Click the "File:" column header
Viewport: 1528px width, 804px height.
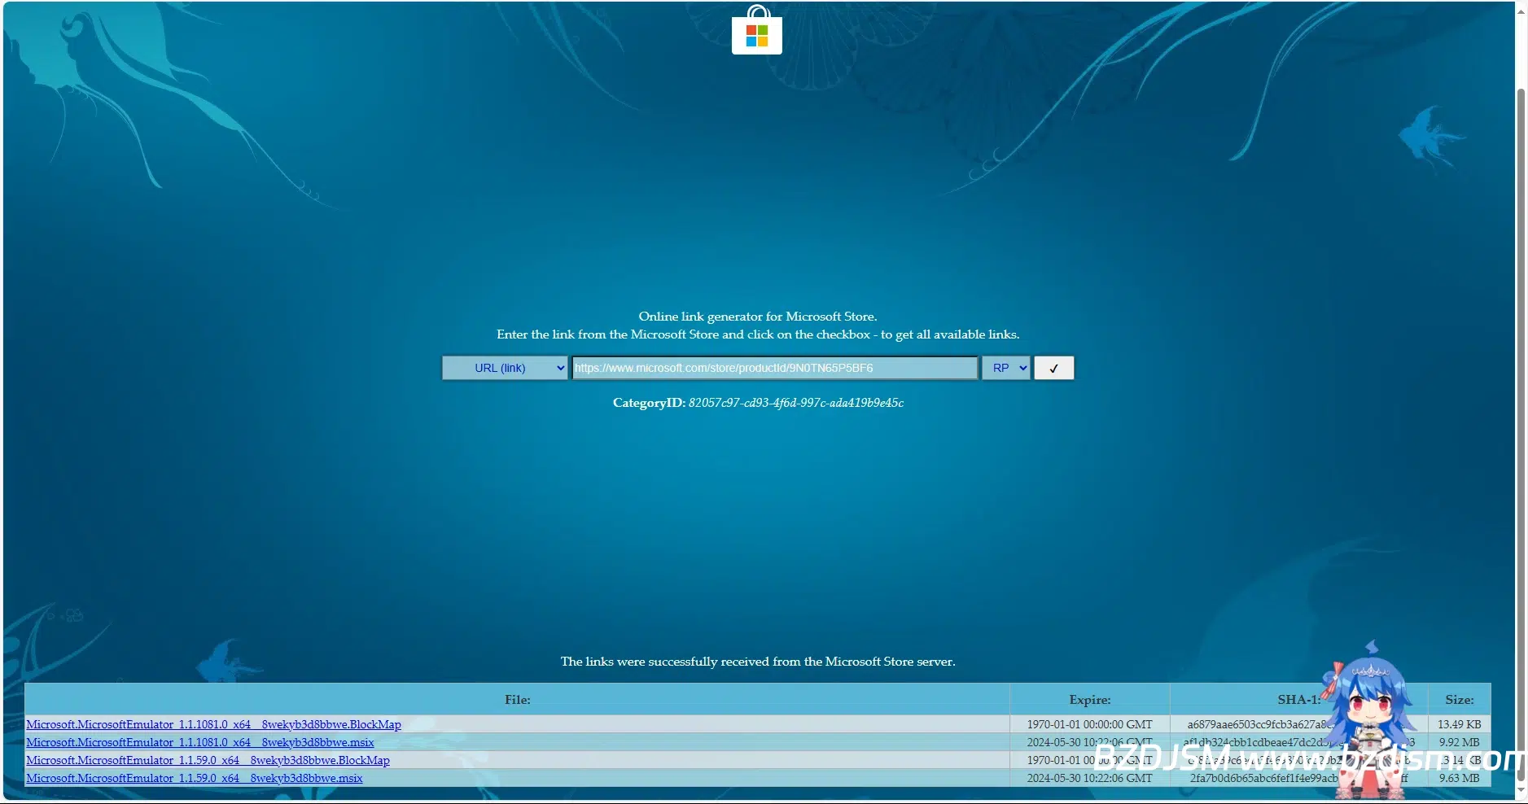click(517, 700)
